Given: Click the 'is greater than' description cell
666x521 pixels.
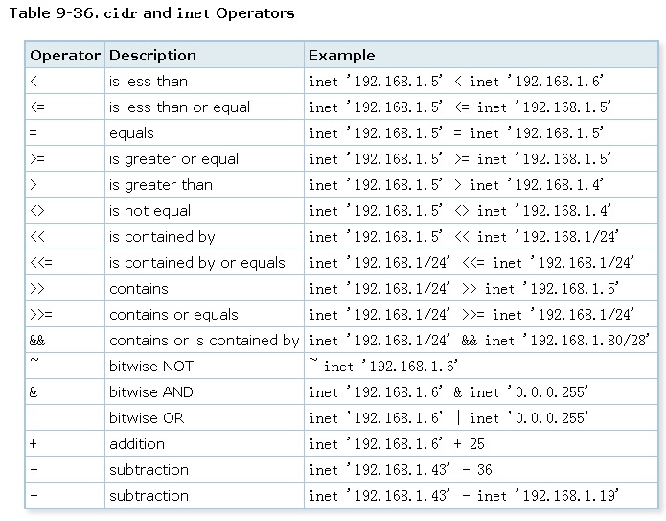Looking at the screenshot, I should (x=161, y=185).
